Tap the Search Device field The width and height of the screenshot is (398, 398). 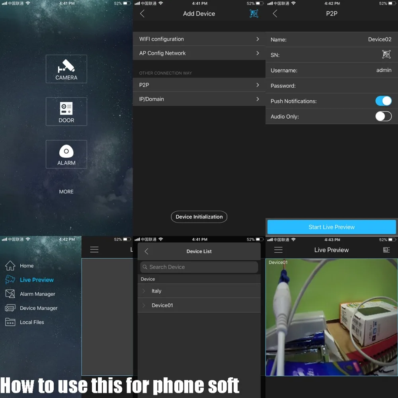(x=199, y=267)
